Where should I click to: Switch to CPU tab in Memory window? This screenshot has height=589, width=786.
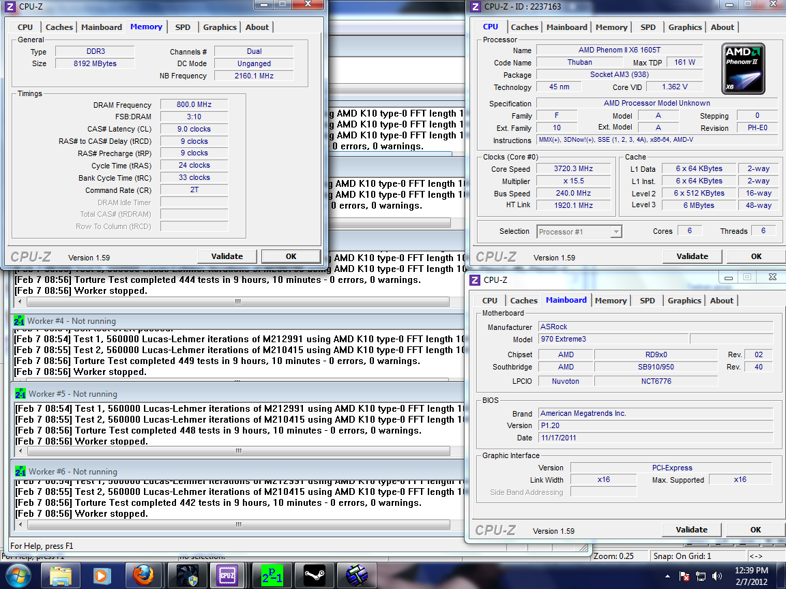[x=25, y=27]
